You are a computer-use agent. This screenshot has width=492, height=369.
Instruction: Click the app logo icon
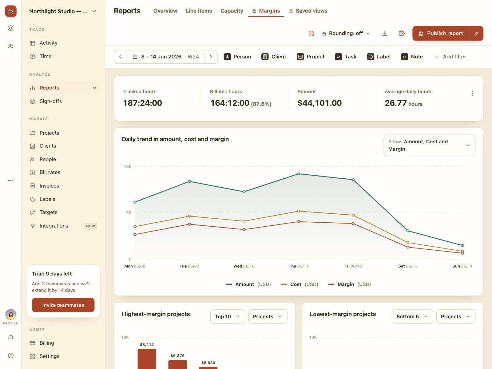[10, 11]
